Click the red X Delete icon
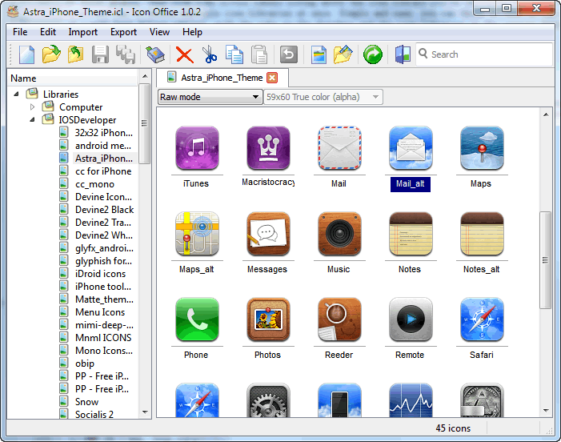Image resolution: width=561 pixels, height=442 pixels. 185,55
